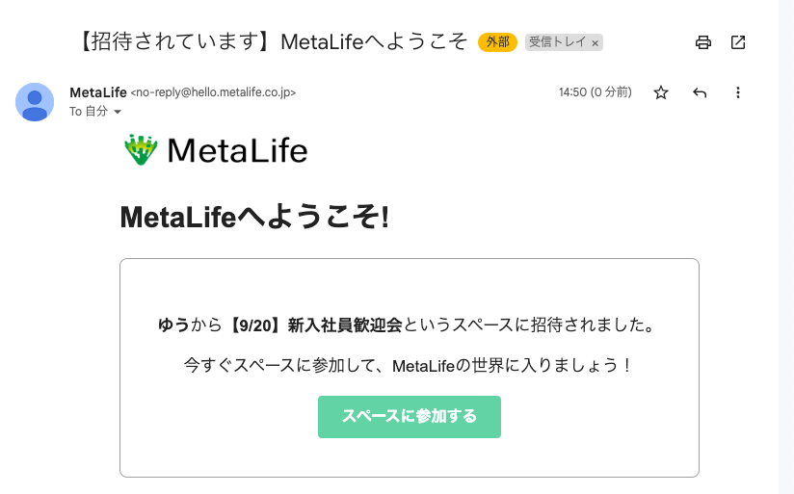Viewport: 794px width, 494px height.
Task: Click the MetaLife green logo image
Action: (x=141, y=150)
